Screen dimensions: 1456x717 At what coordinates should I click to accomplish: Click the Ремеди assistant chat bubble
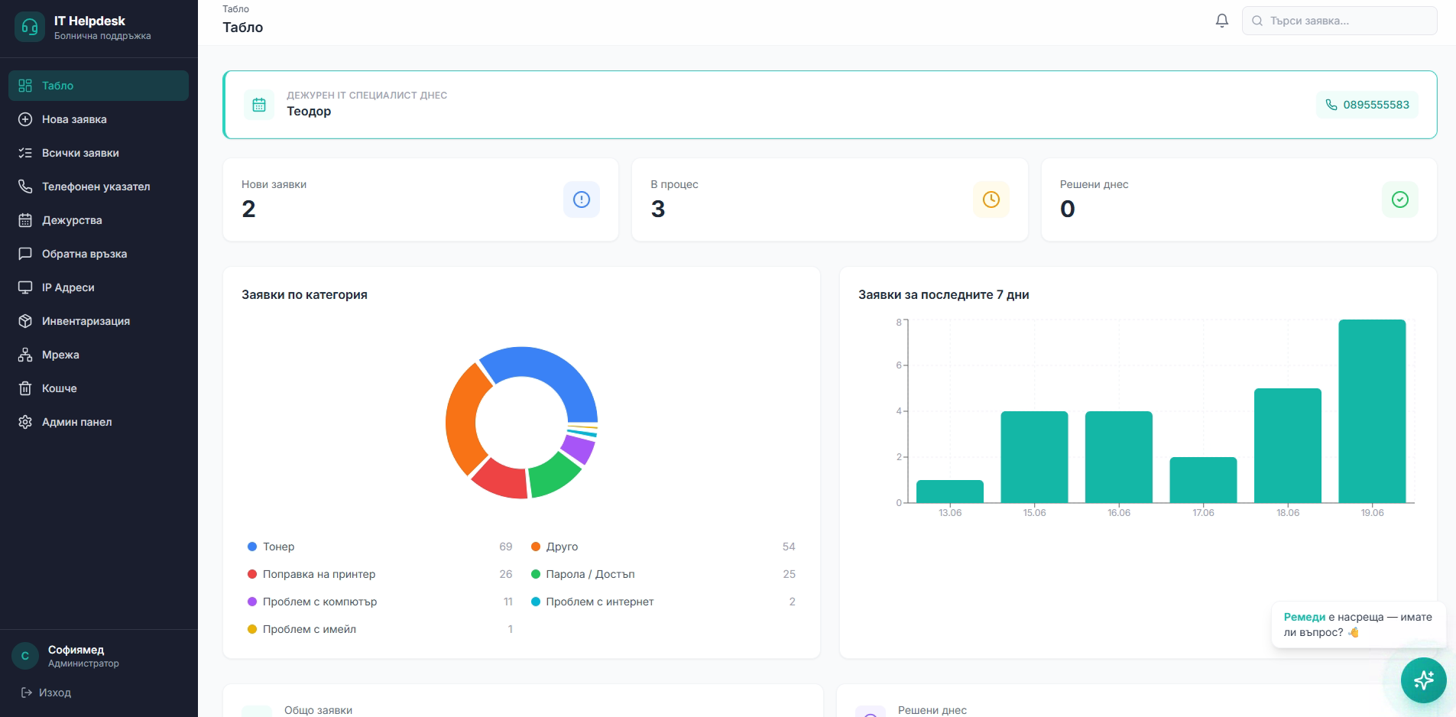pyautogui.click(x=1358, y=625)
